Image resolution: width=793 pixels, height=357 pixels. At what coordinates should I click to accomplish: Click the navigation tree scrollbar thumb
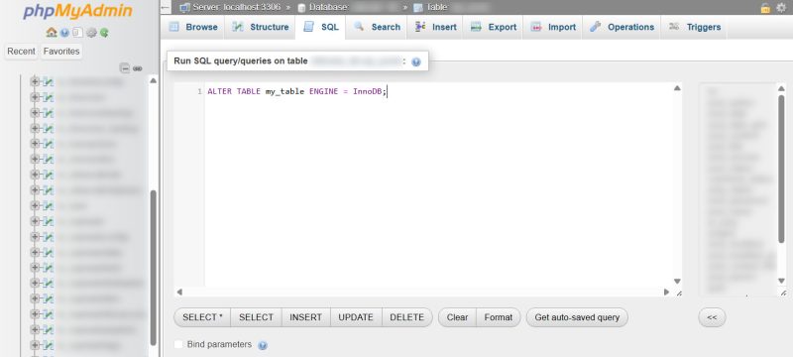154,267
